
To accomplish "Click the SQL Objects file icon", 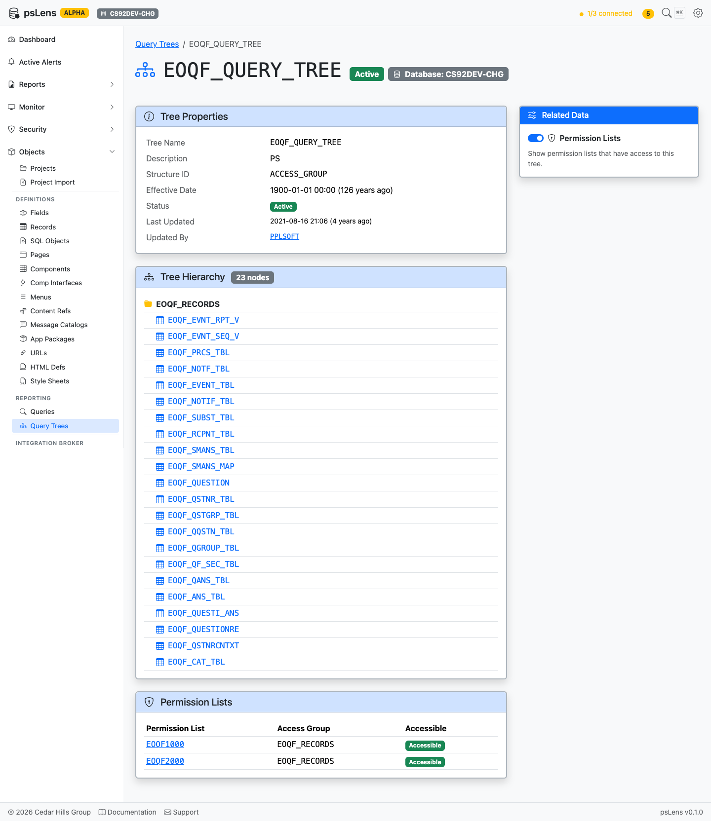I will click(x=23, y=241).
